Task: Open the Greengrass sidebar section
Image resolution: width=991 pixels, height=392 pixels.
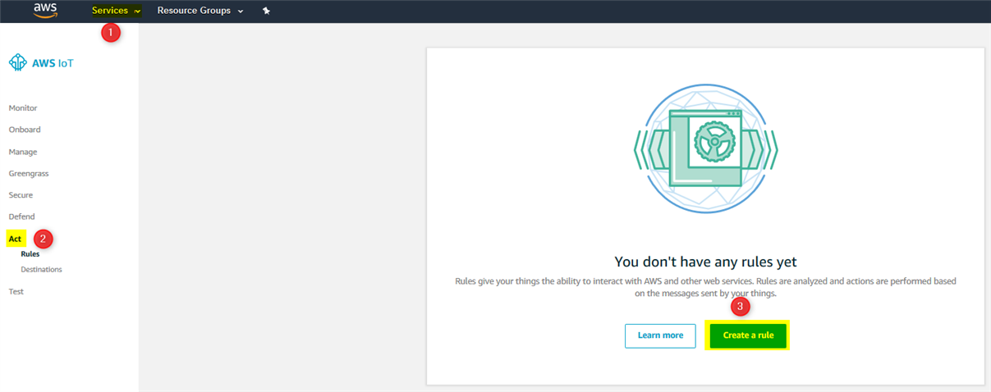Action: click(29, 173)
